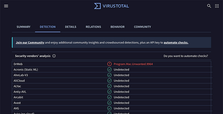Click the automate checks link in the banner
This screenshot has width=223, height=114.
tap(176, 42)
